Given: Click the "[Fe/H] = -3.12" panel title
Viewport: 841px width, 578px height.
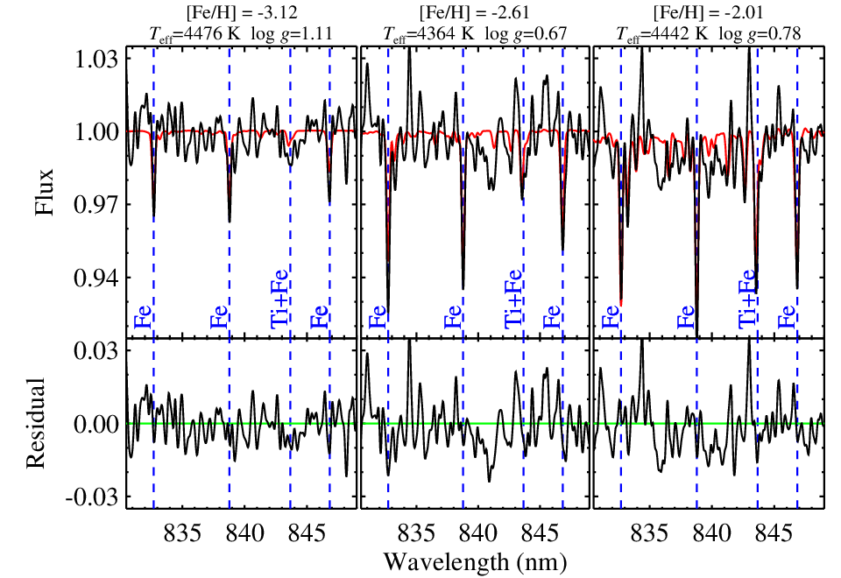Looking at the screenshot, I should 241,11.
